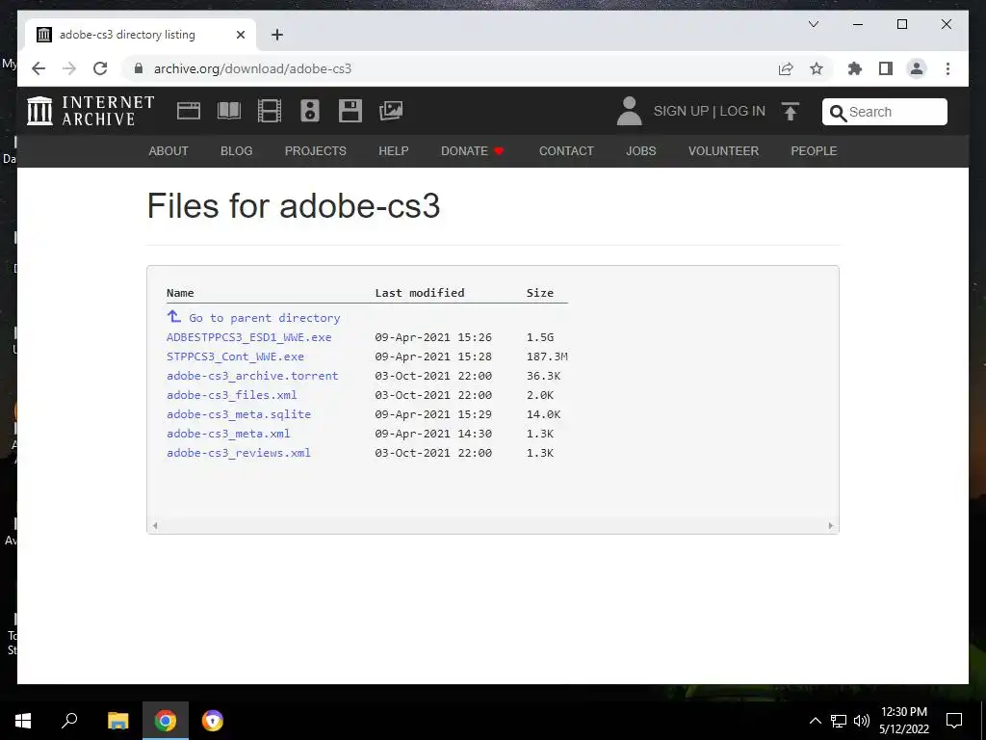Click the taskbar icon next to Chrome
This screenshot has width=986, height=740.
pos(213,721)
